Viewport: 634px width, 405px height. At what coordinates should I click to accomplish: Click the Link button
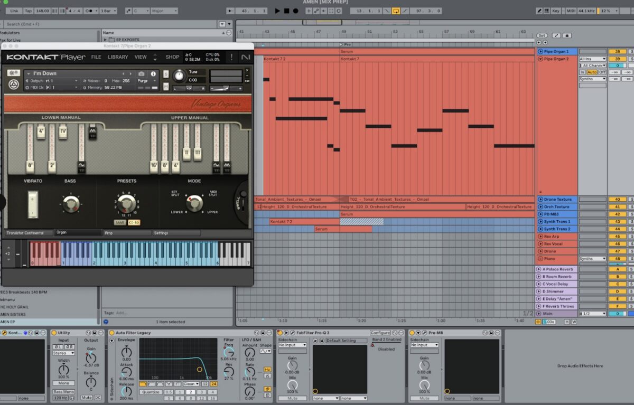pyautogui.click(x=14, y=11)
